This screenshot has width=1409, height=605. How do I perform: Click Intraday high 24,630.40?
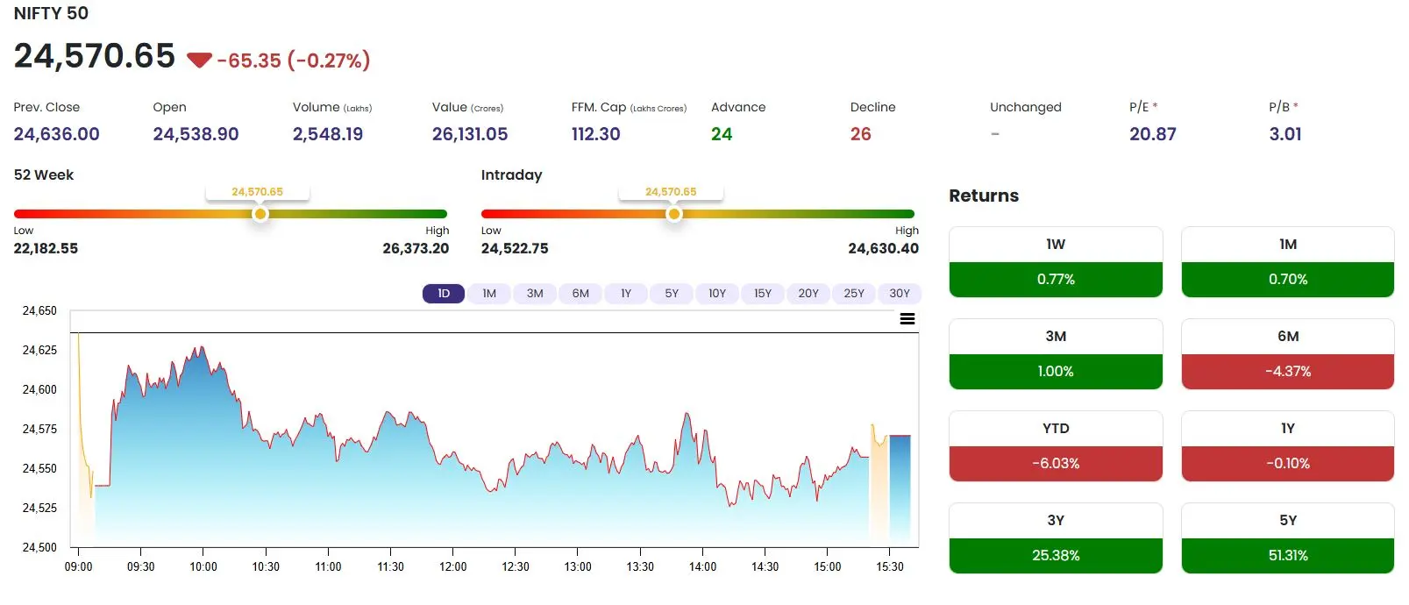pos(884,249)
